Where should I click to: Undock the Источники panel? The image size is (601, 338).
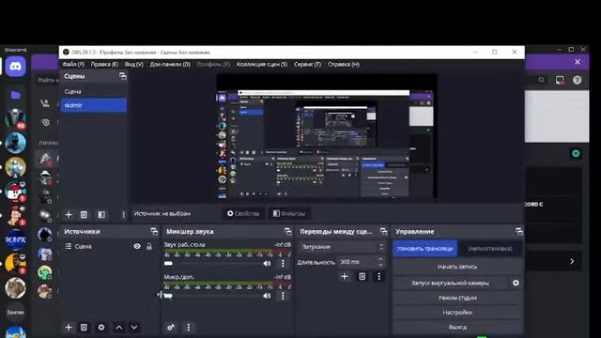[154, 232]
